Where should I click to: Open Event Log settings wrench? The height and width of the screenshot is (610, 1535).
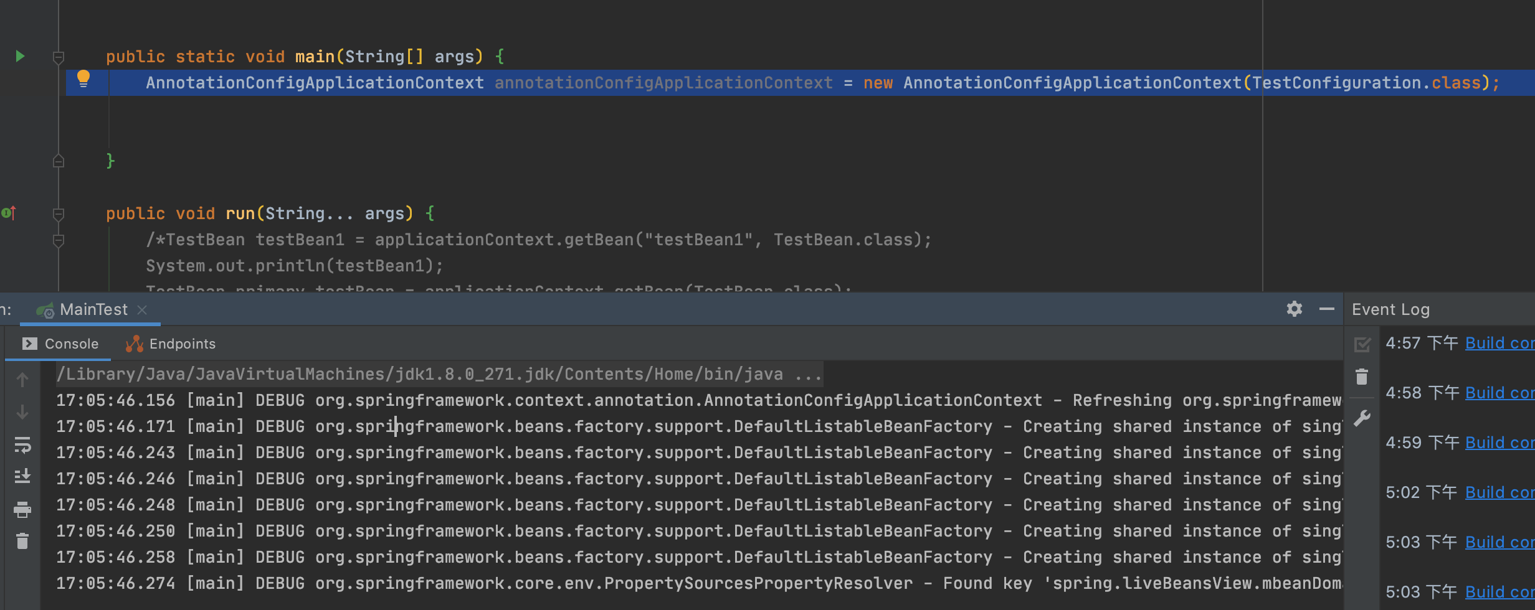pyautogui.click(x=1362, y=418)
